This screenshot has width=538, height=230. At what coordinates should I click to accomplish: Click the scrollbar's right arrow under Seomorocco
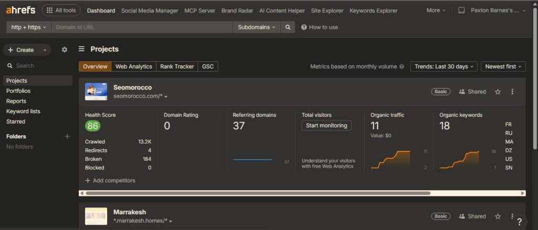523,193
